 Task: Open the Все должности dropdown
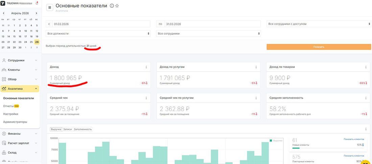coord(98,34)
